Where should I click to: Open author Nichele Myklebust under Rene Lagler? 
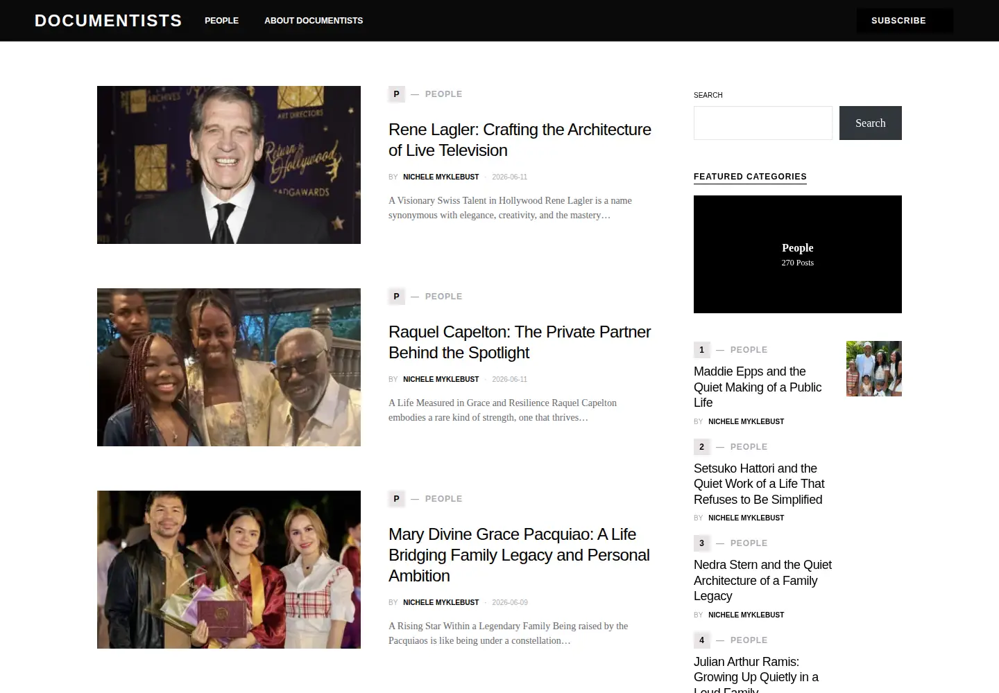click(x=441, y=177)
